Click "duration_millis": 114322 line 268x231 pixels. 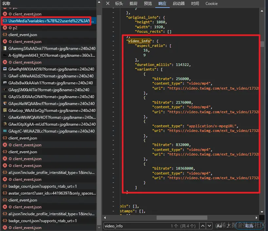pos(163,65)
